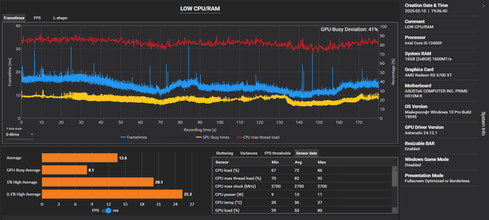Viewport: 489px width, 220px height.
Task: Toggle GPU-Busy times legend series
Action: click(213, 137)
